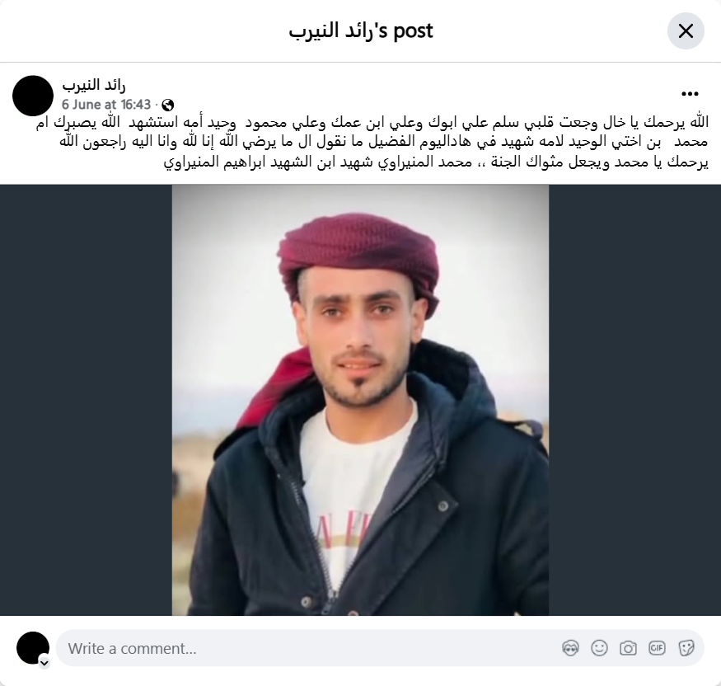Click the globe public audience icon
The width and height of the screenshot is (721, 686).
click(x=168, y=105)
